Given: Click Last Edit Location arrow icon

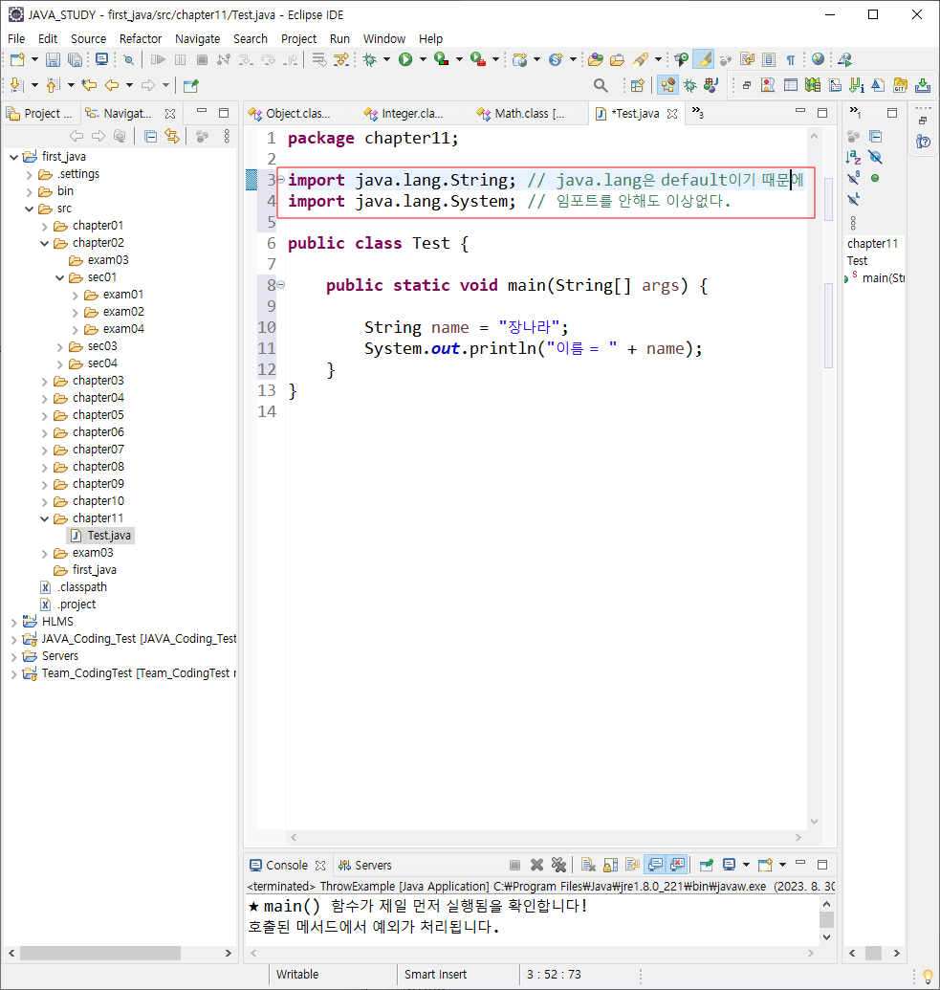Looking at the screenshot, I should 89,85.
